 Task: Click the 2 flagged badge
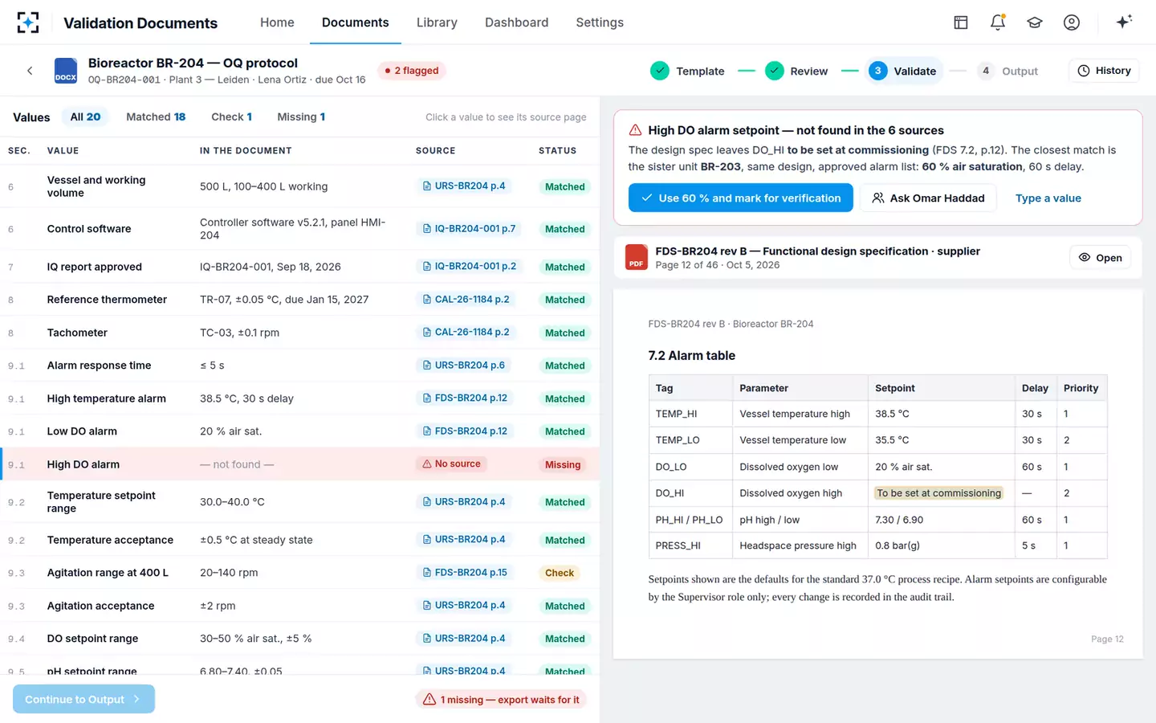pyautogui.click(x=411, y=71)
